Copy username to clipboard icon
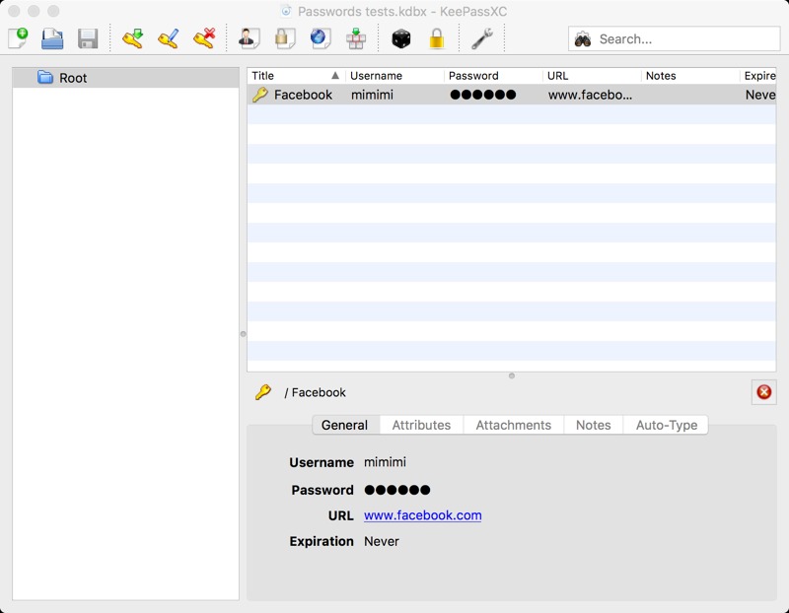The image size is (789, 613). tap(249, 38)
